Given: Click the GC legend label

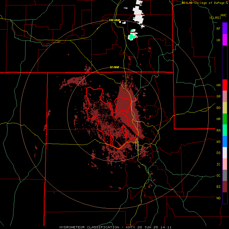Looking at the screenshot, I should (219, 176).
